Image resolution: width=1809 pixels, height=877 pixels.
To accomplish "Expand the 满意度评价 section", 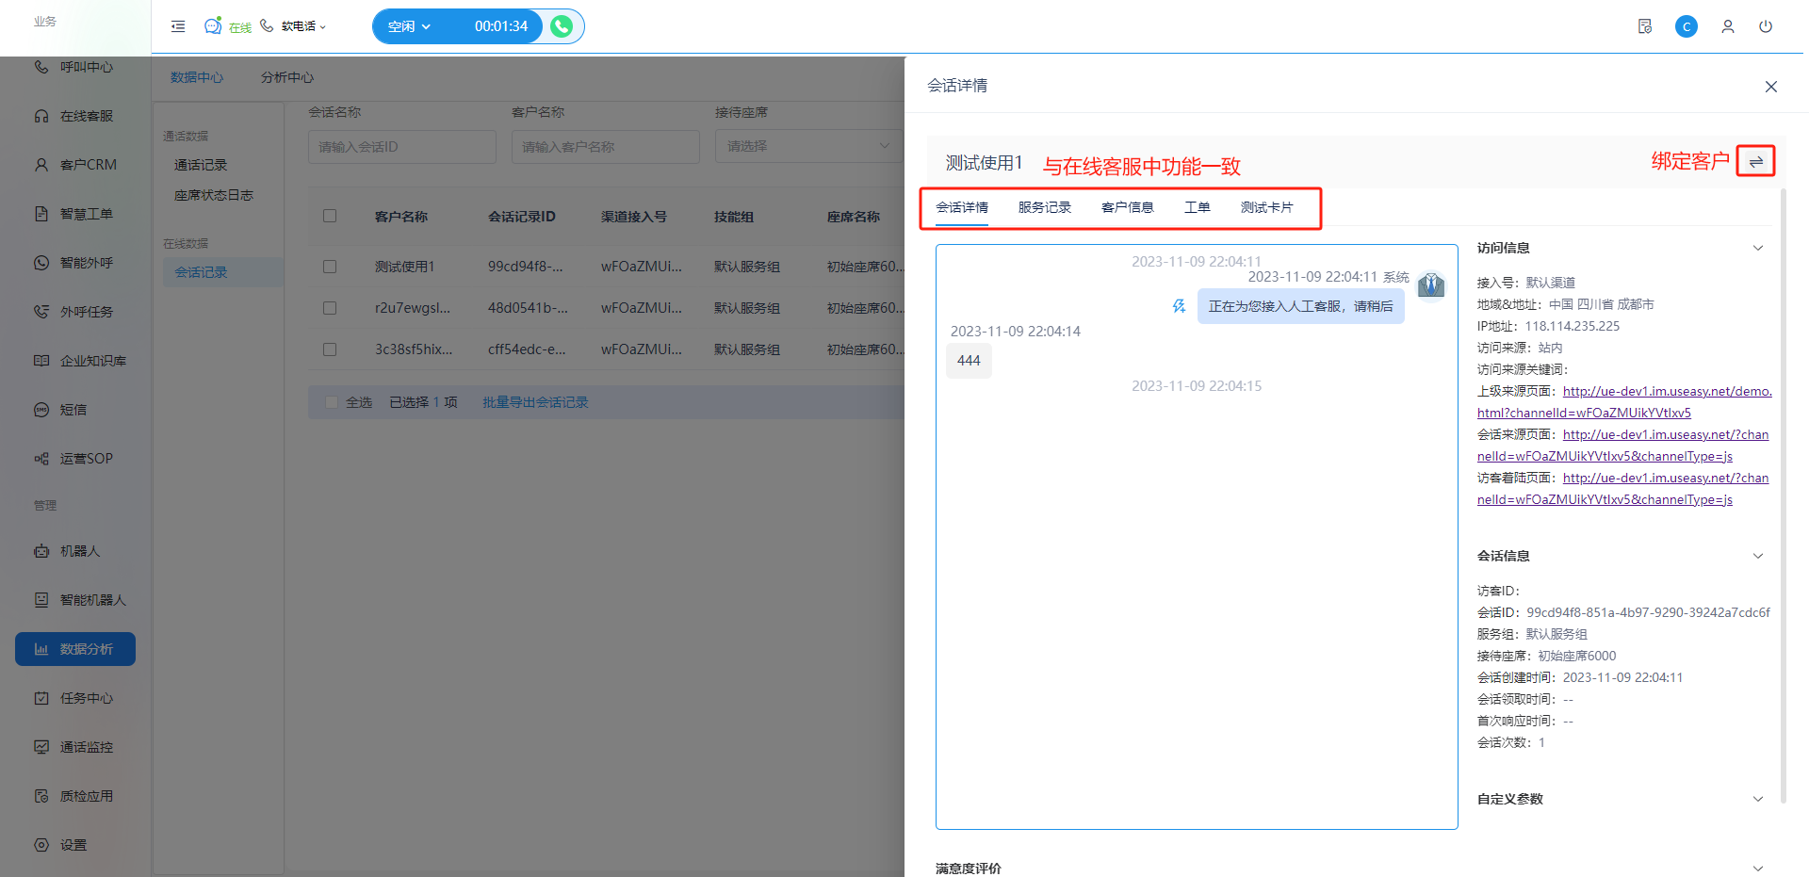I will point(1758,869).
